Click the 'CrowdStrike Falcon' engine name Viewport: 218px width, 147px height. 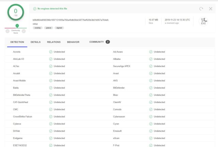click(x=22, y=117)
